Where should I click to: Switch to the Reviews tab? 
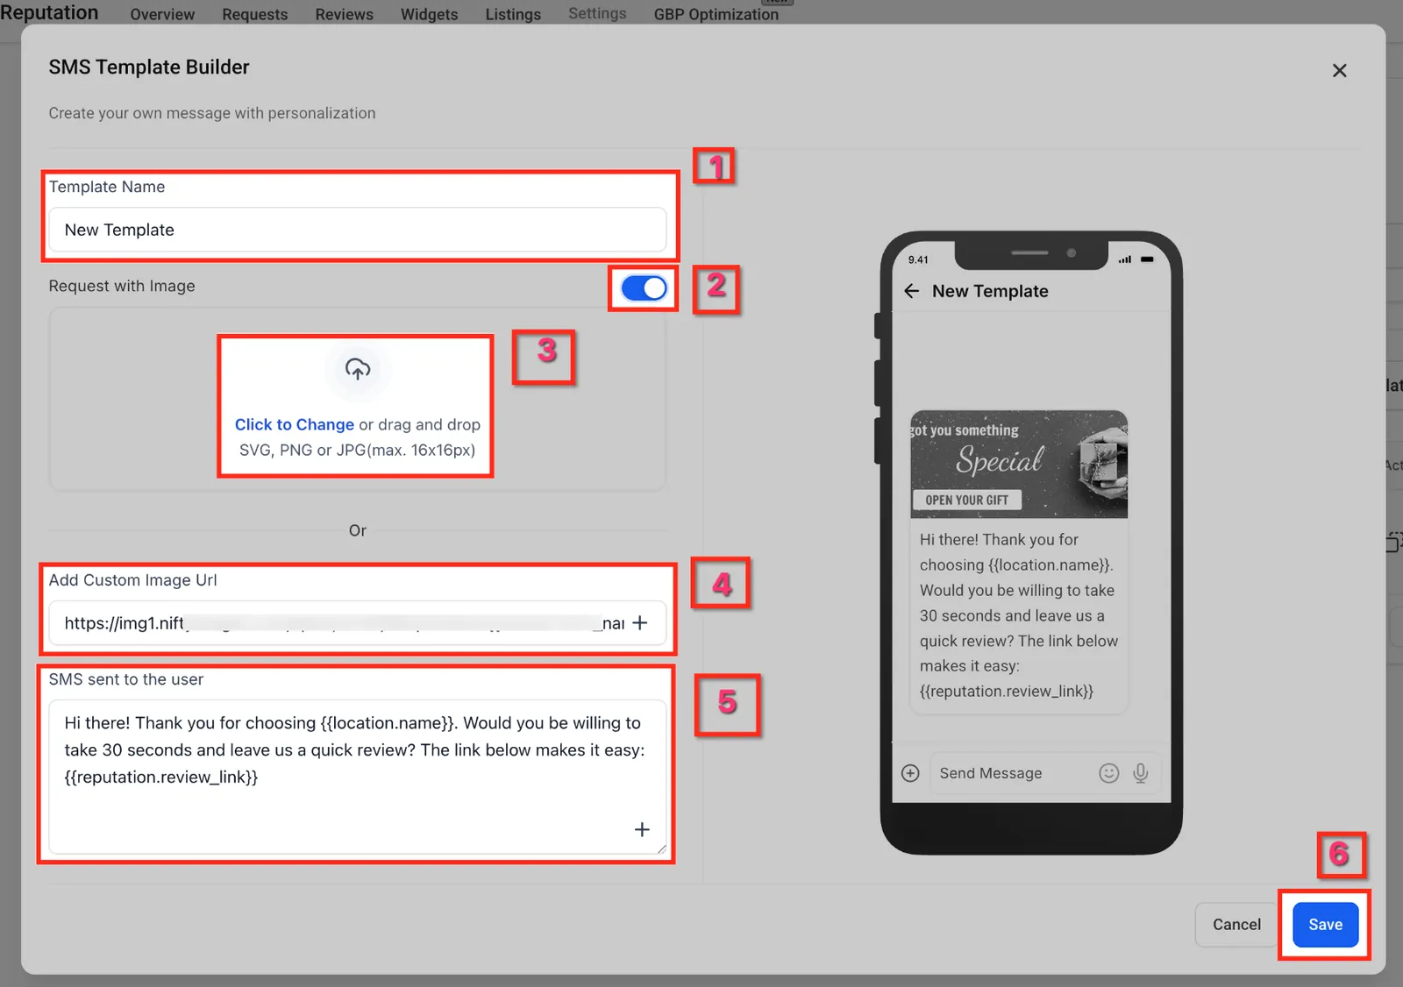click(344, 14)
